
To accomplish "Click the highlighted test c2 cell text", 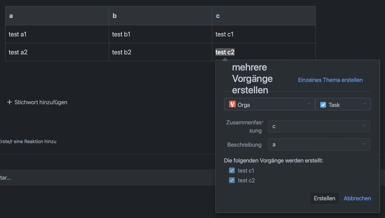I will 225,52.
